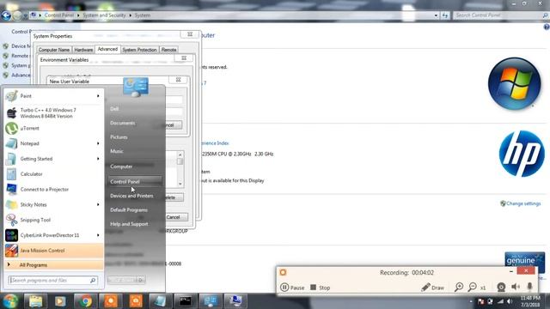Image resolution: width=550 pixels, height=309 pixels.
Task: Open Default Programs
Action: (129, 209)
